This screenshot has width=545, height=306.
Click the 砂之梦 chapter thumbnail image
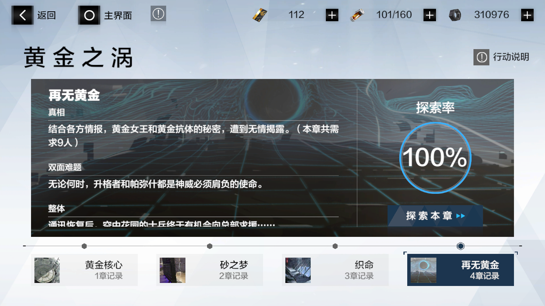[x=173, y=270]
